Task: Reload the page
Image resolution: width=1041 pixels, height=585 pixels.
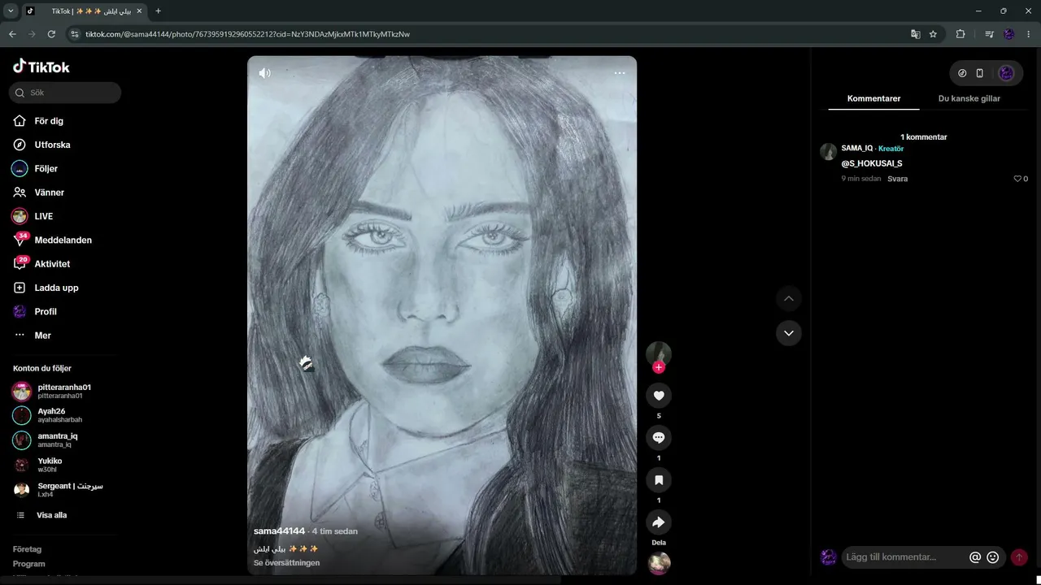Action: pyautogui.click(x=51, y=34)
